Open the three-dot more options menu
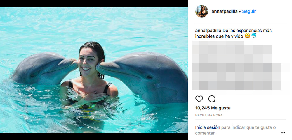This screenshot has width=292, height=140. click(x=282, y=133)
